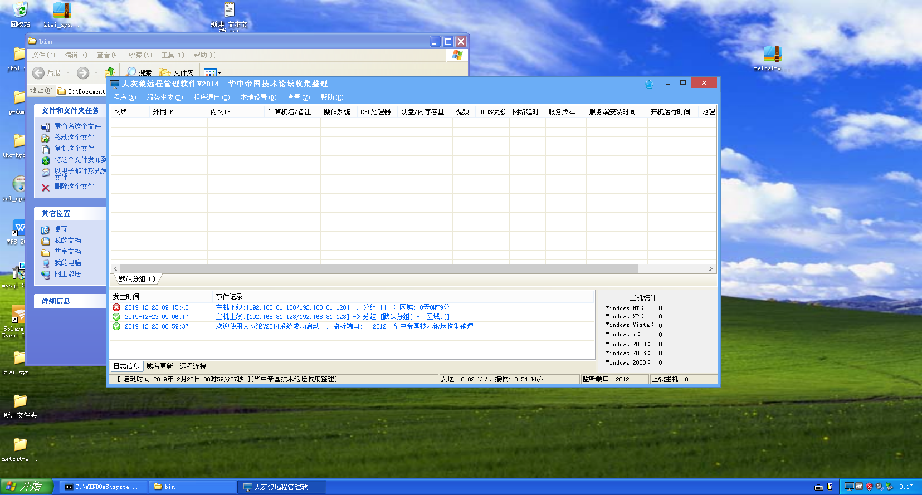Select the 主机上线 log entry text
The height and width of the screenshot is (495, 922).
click(333, 317)
